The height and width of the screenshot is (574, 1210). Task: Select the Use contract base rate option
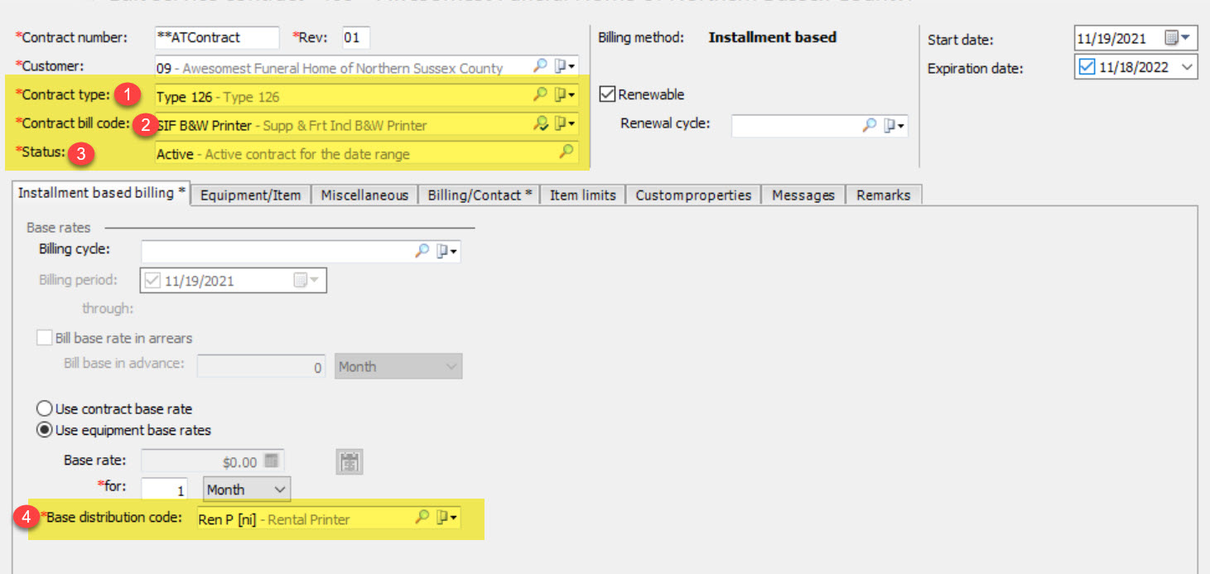pyautogui.click(x=42, y=408)
